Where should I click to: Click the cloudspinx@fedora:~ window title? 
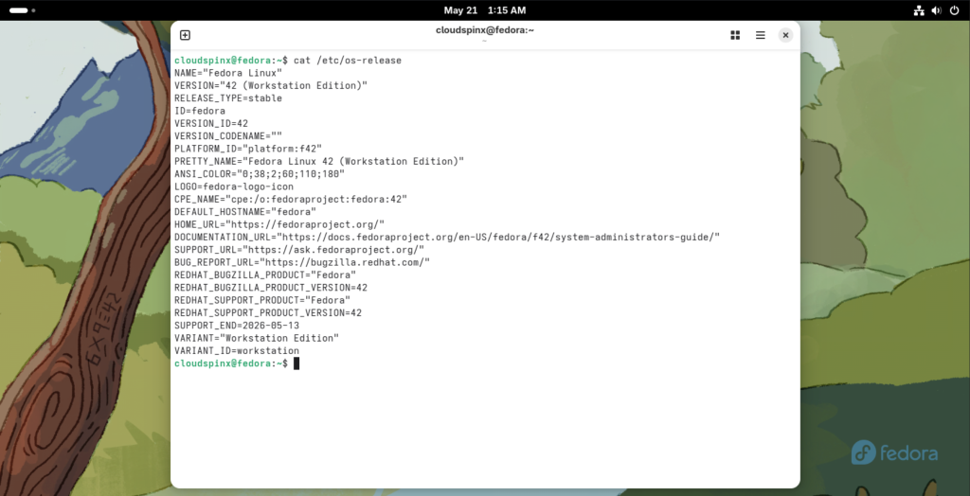tap(485, 29)
